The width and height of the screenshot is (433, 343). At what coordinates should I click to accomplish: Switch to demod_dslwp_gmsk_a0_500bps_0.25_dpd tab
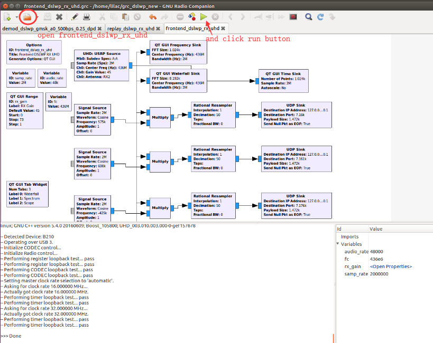tap(49, 28)
